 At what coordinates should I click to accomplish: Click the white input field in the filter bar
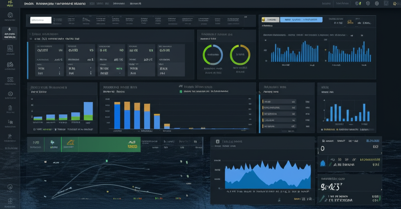(x=41, y=20)
